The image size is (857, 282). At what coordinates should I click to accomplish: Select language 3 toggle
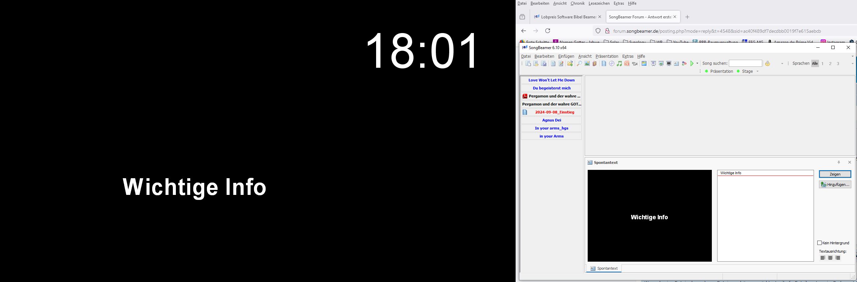point(838,63)
